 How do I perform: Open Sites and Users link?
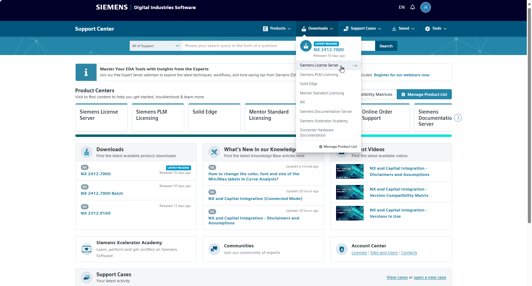pos(384,253)
